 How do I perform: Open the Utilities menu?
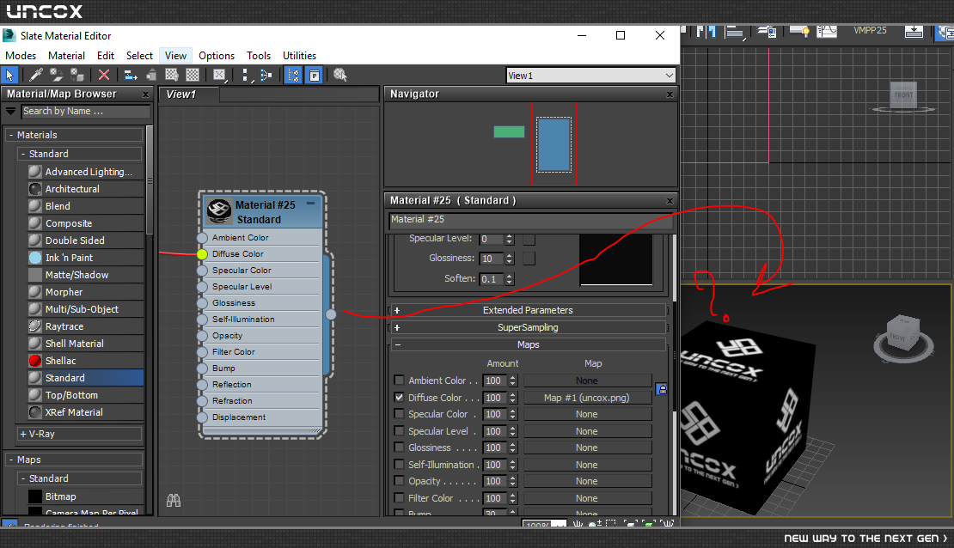pos(299,55)
